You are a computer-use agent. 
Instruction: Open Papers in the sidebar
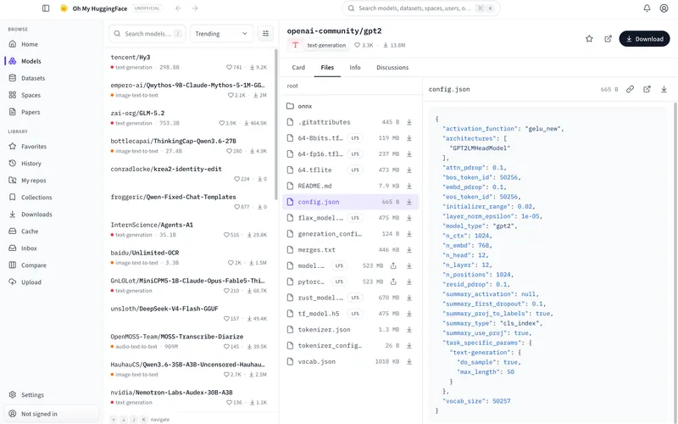coord(52,112)
